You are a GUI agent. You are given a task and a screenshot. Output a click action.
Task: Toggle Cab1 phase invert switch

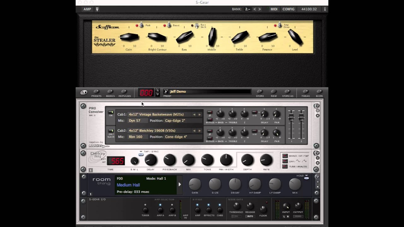[x=210, y=112]
